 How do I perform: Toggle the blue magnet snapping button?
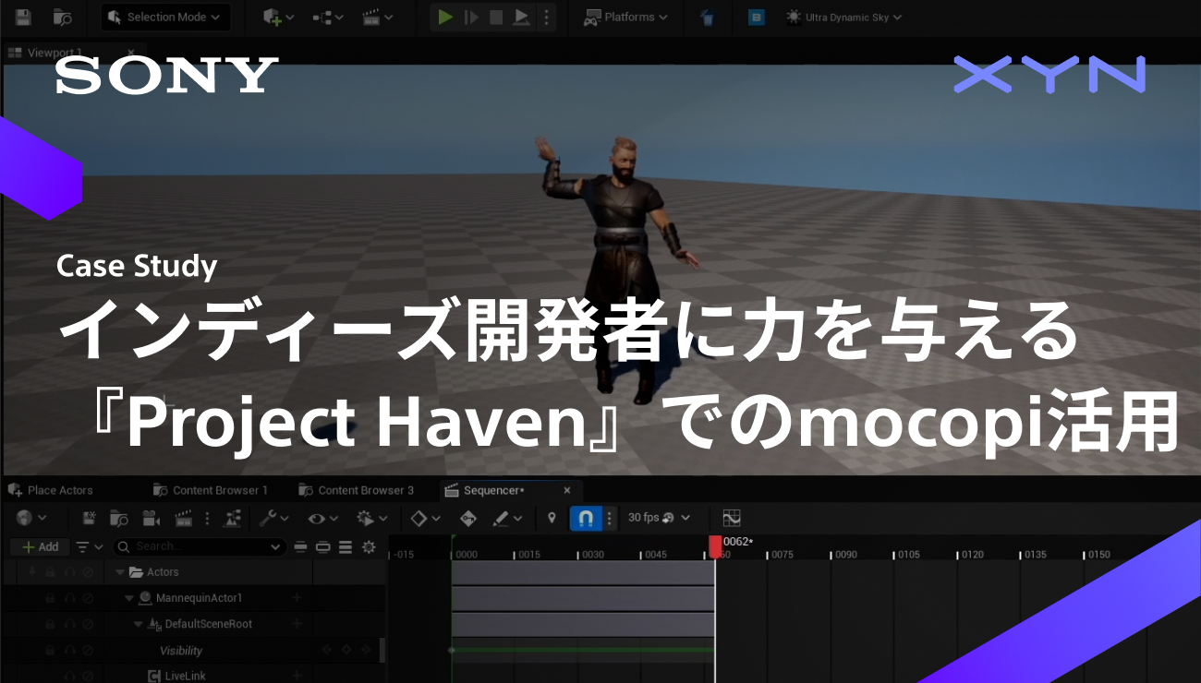point(585,519)
